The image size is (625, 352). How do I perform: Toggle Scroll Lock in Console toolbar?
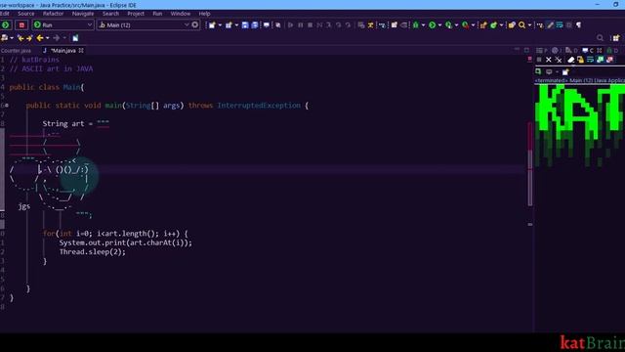[580, 60]
